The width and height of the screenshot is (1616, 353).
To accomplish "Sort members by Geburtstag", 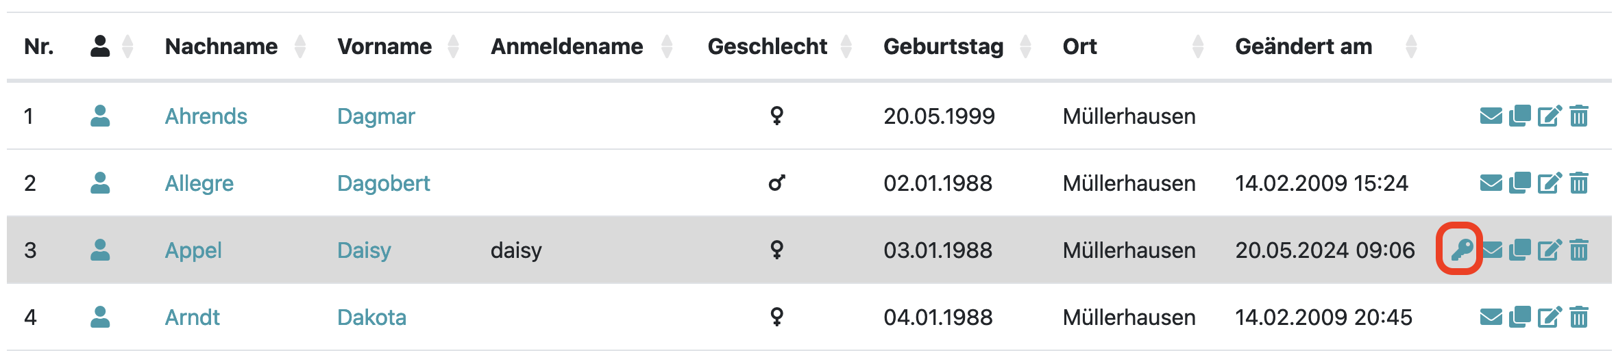I will (x=943, y=47).
